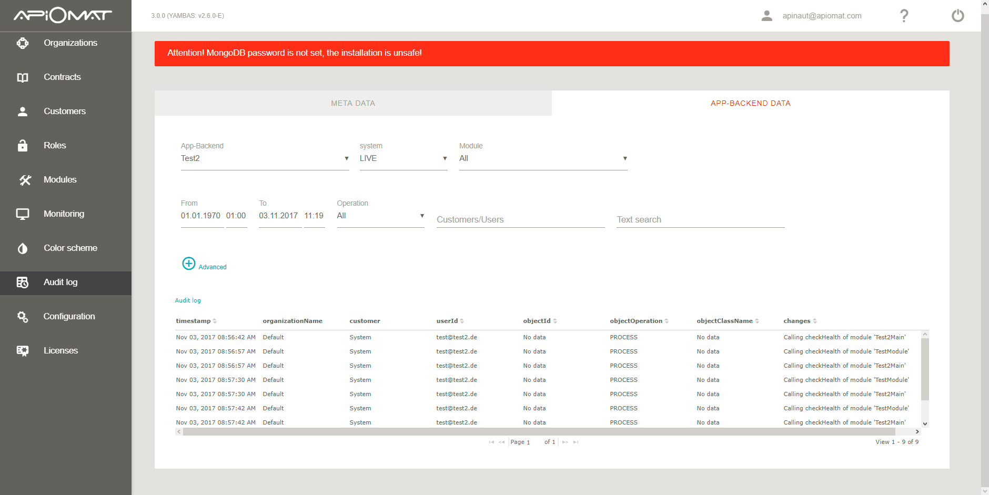Click the ApiOmat logo
The image size is (989, 495).
coord(63,16)
